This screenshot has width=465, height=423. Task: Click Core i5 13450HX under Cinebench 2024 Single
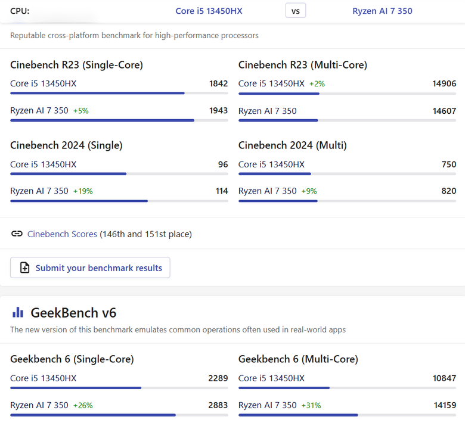[44, 164]
